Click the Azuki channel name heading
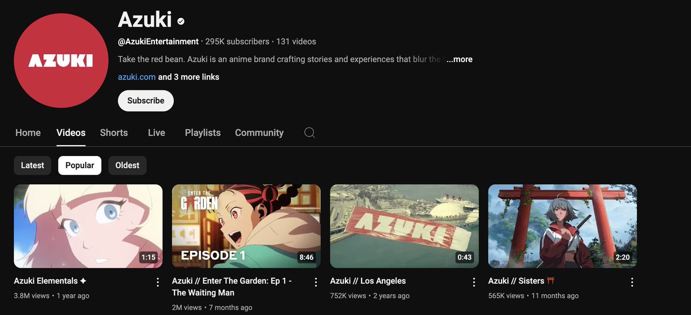 [x=145, y=20]
